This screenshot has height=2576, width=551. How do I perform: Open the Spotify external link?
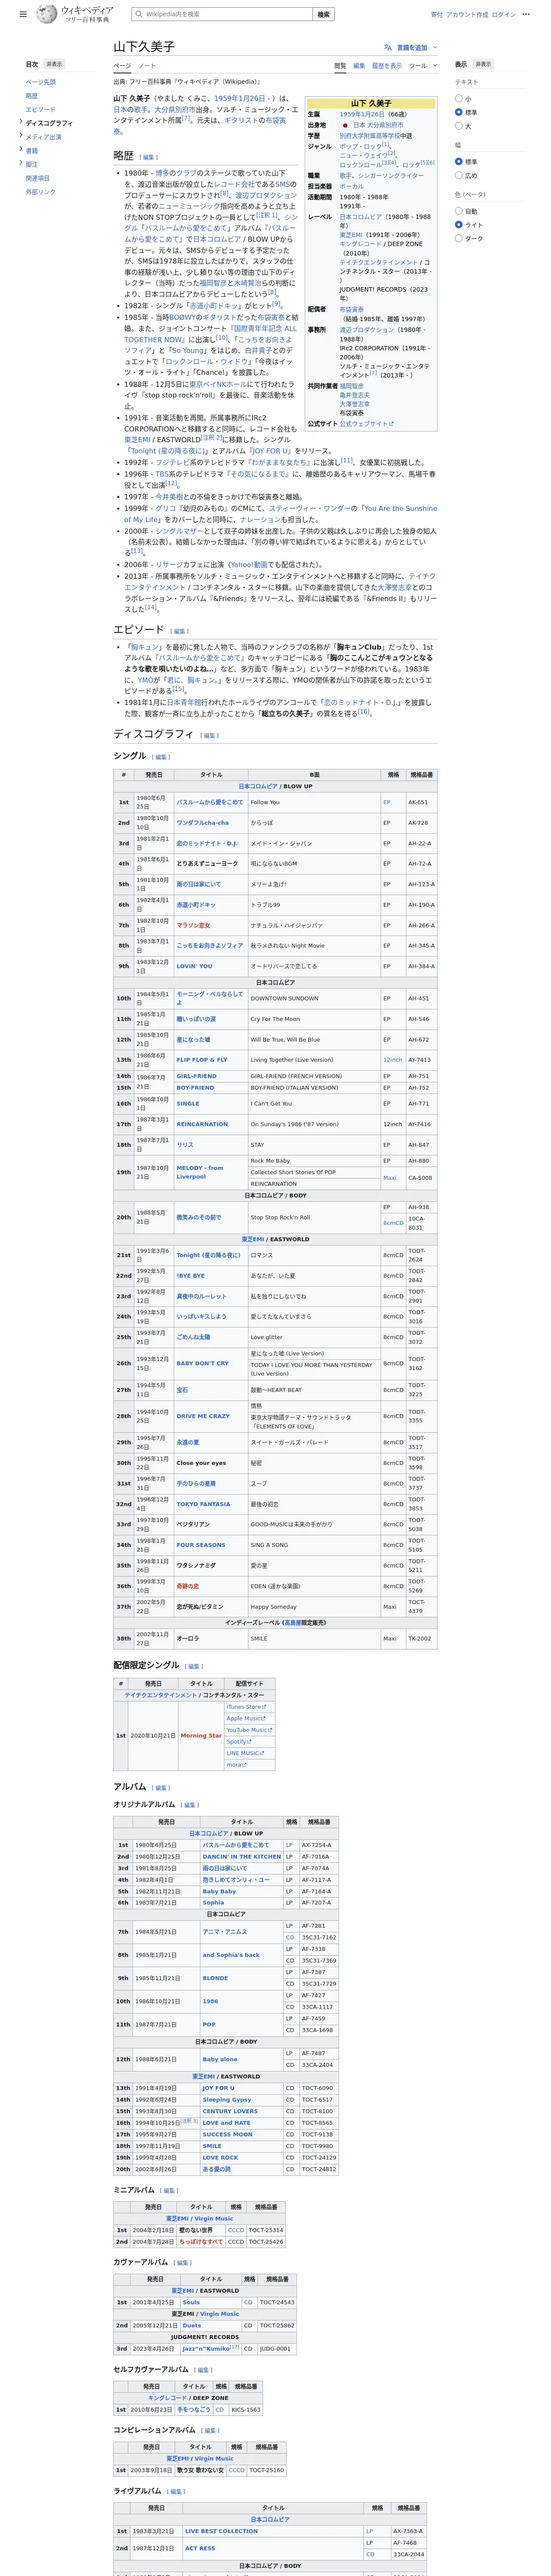tap(239, 1741)
